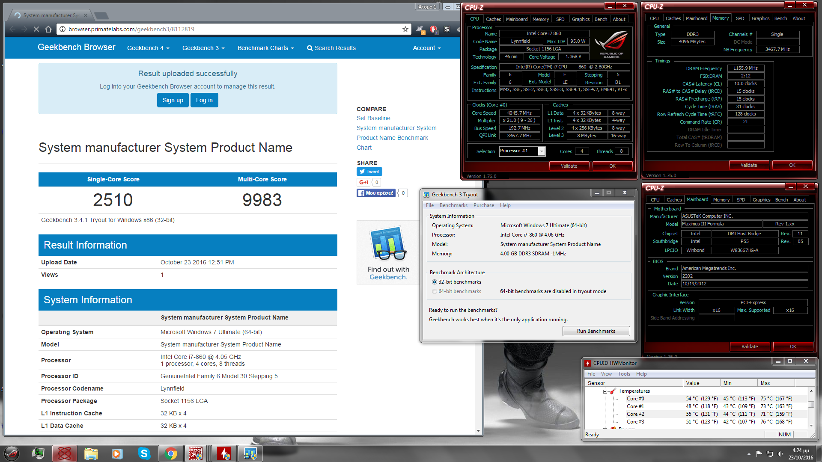The width and height of the screenshot is (822, 462).
Task: Switch to Geekbench via taskbar icon
Action: (250, 453)
